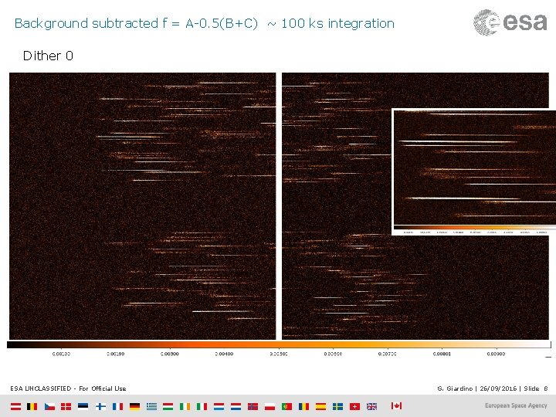Viewport: 556px width, 417px height.
Task: Click 'ESA UNCLASSIFIED - For Official Use' footer
Action: pyautogui.click(x=68, y=388)
